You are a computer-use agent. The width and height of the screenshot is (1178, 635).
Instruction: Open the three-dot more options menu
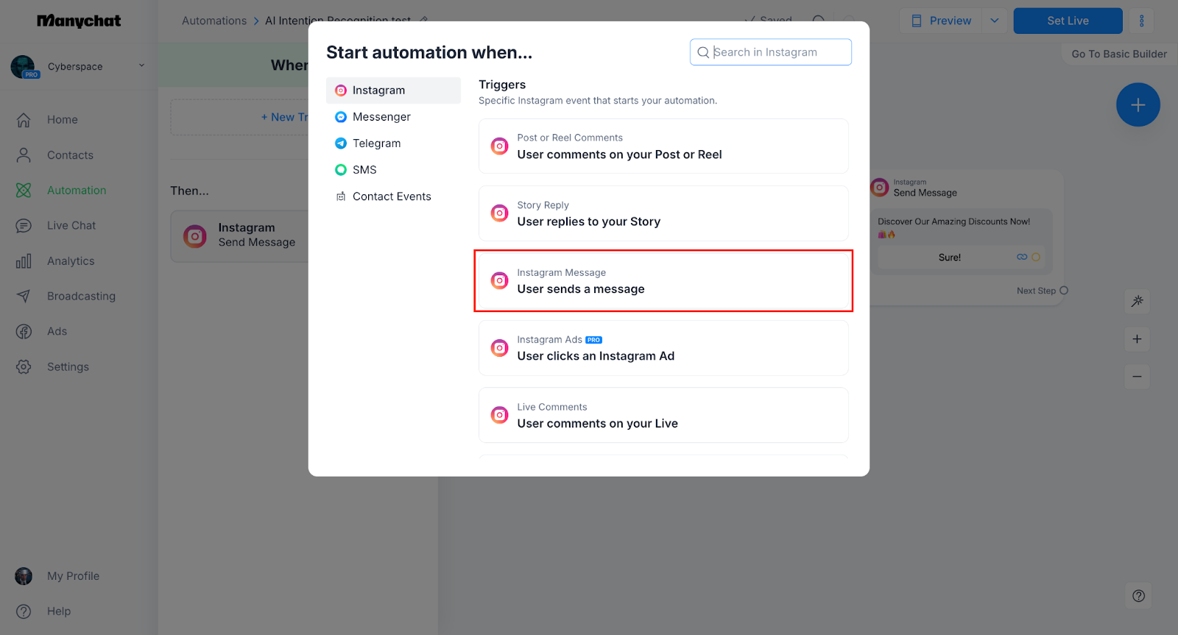pos(1142,21)
